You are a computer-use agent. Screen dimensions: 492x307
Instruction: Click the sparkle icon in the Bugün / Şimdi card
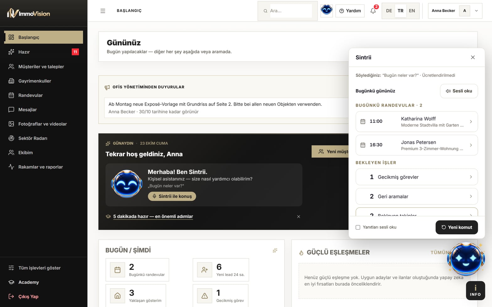tap(275, 250)
